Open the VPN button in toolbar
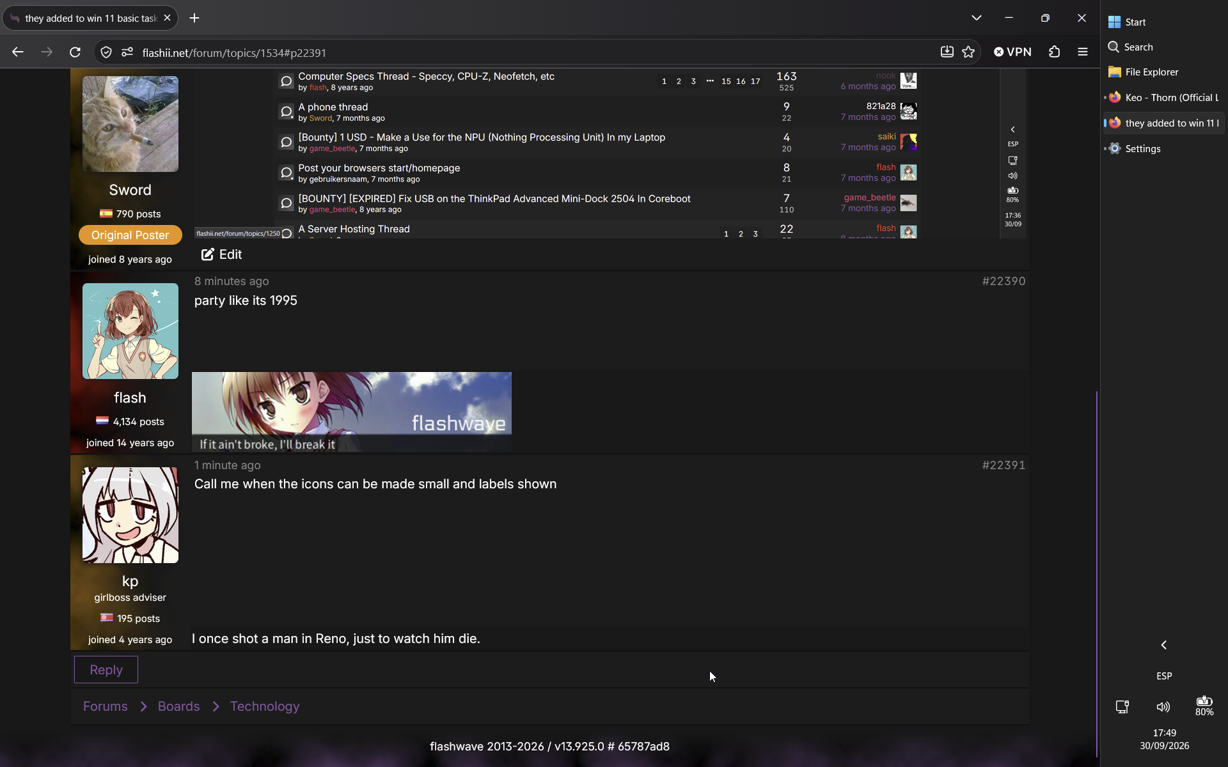Viewport: 1228px width, 767px height. pyautogui.click(x=1012, y=52)
